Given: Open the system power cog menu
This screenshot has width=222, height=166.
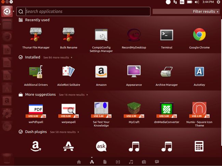Looking at the screenshot, I should 219,2.
